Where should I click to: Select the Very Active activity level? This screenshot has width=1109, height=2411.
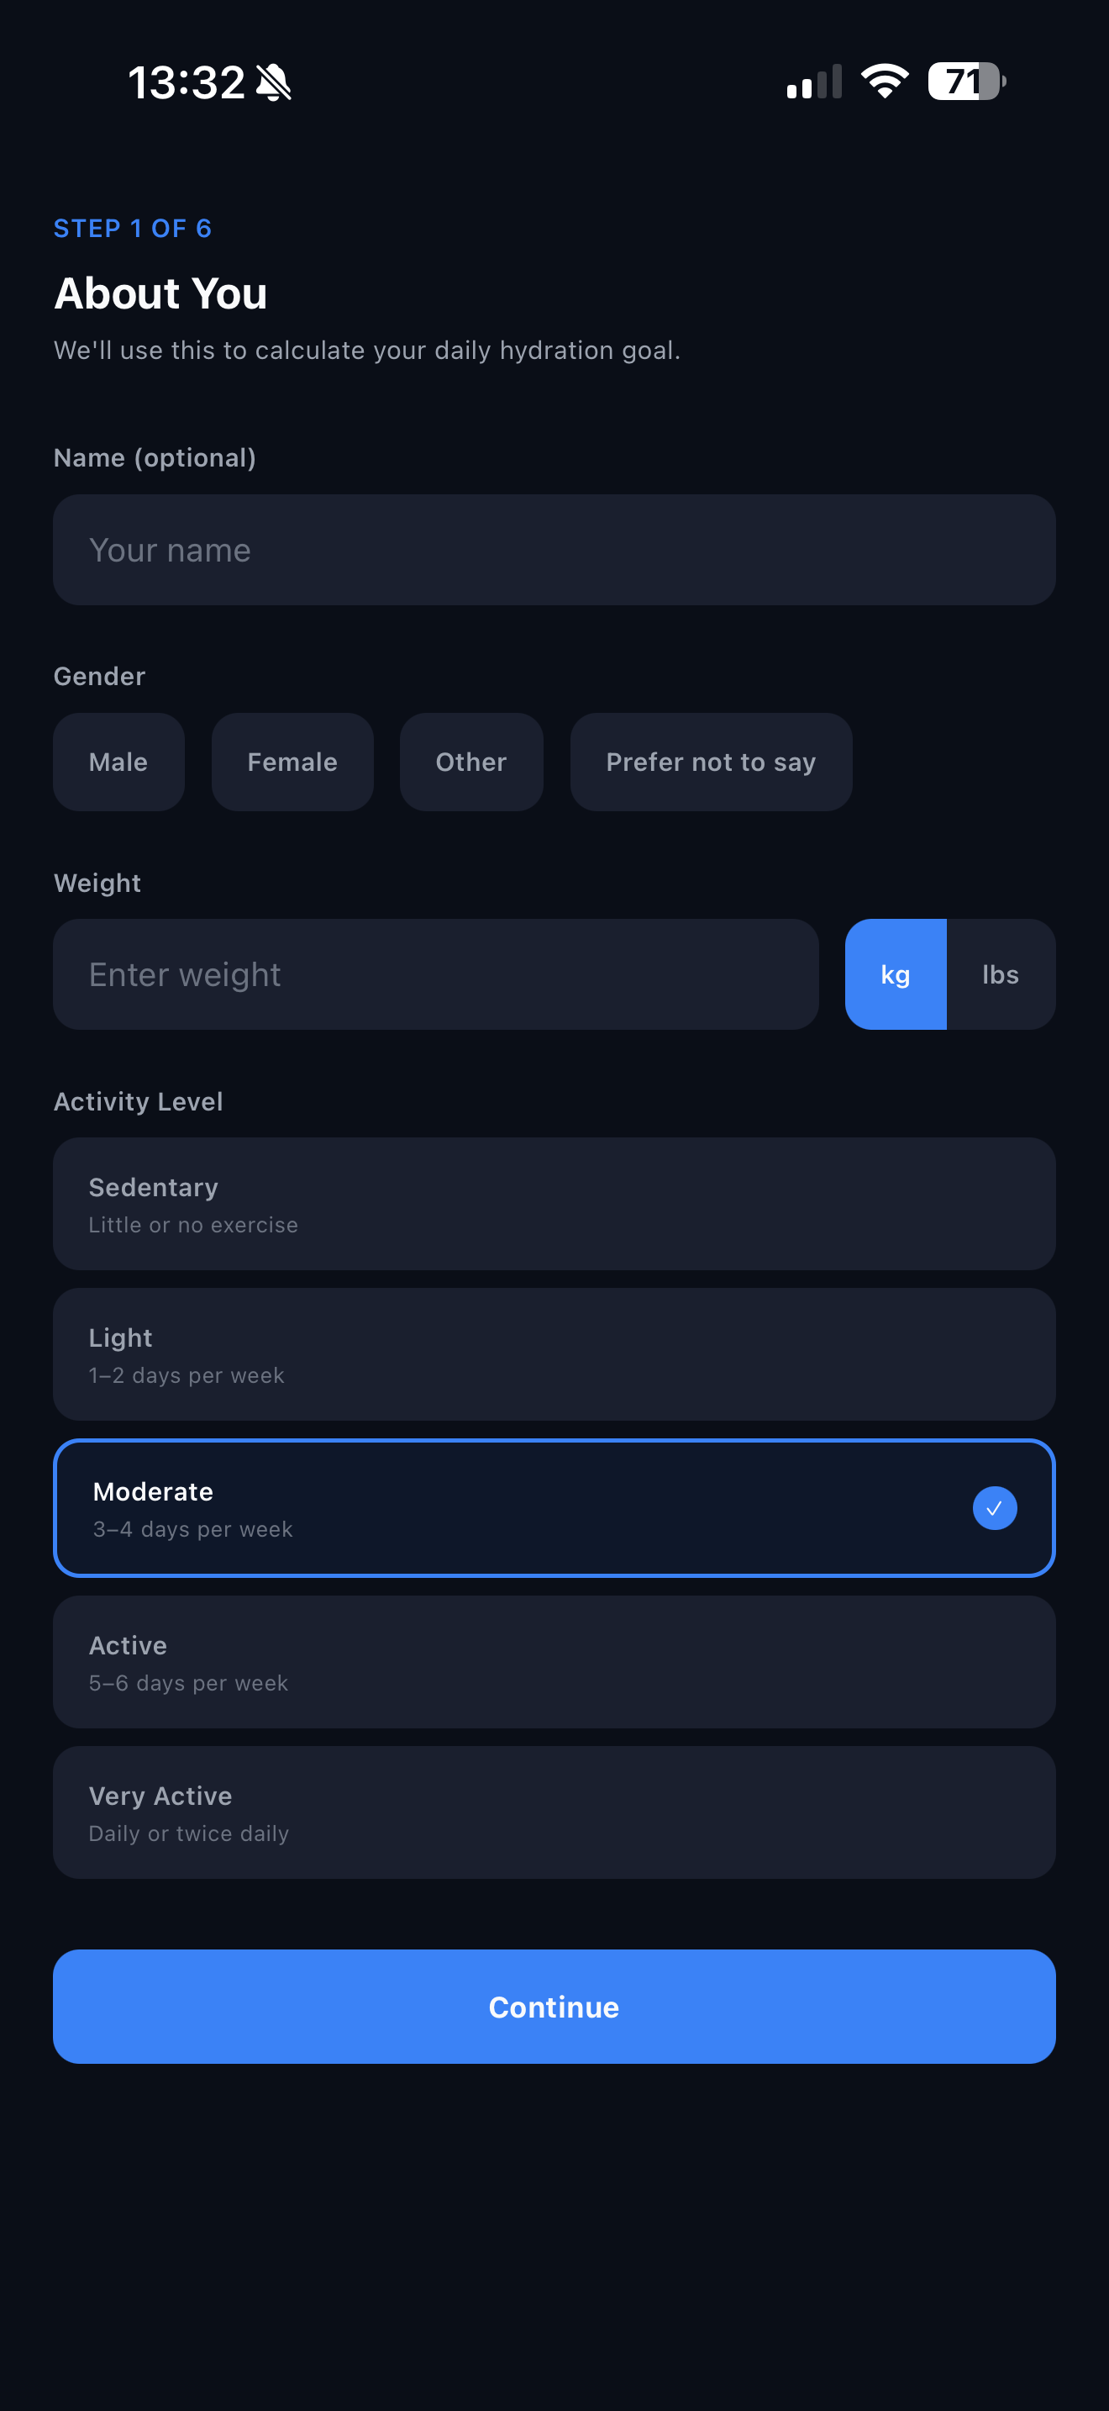(x=554, y=1813)
